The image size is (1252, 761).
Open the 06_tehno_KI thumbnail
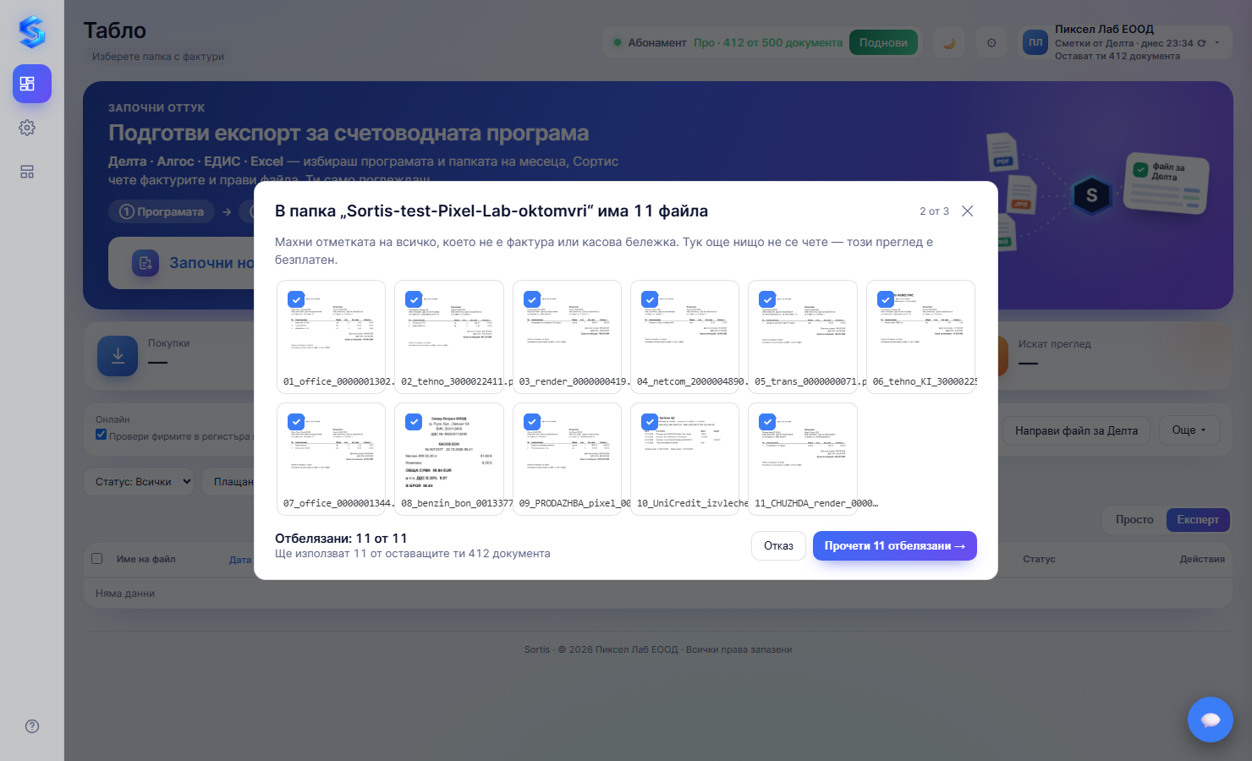click(x=920, y=337)
